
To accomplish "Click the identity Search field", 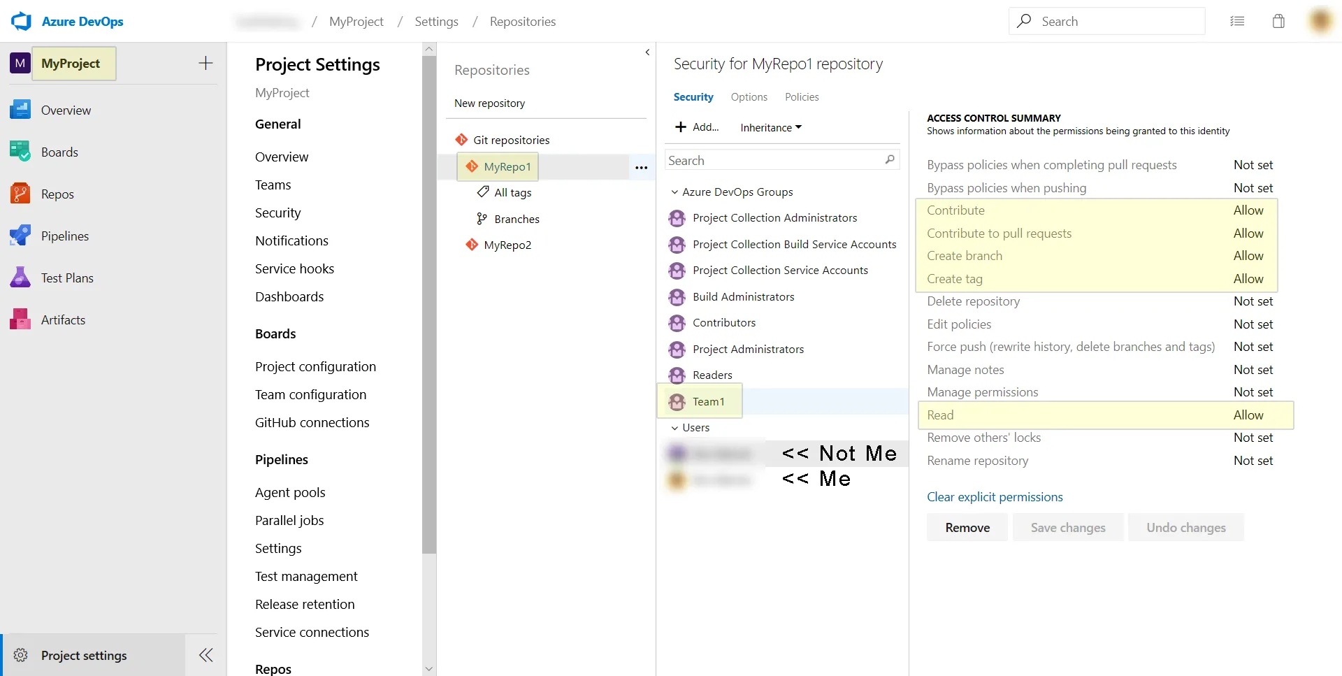I will click(774, 160).
